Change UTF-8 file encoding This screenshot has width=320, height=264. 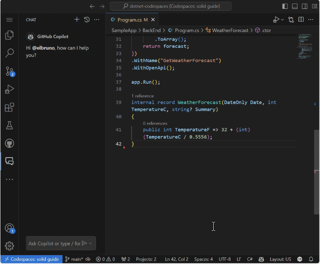[x=225, y=259]
